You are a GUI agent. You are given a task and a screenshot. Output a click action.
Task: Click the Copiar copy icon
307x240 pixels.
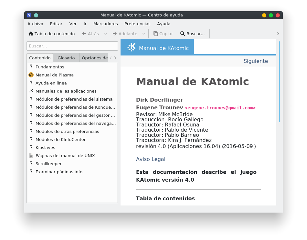click(155, 34)
